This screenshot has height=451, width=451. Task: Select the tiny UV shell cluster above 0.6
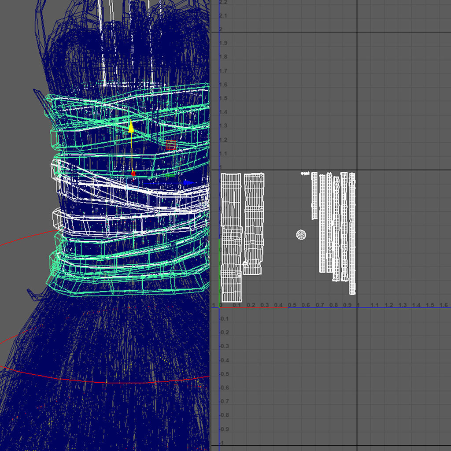coord(305,174)
